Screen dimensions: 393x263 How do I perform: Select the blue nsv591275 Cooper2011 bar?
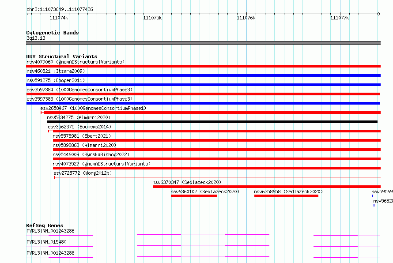203,85
